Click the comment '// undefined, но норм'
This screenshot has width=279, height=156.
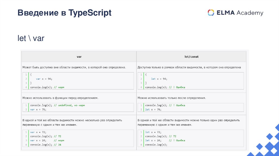pyautogui.click(x=69, y=105)
